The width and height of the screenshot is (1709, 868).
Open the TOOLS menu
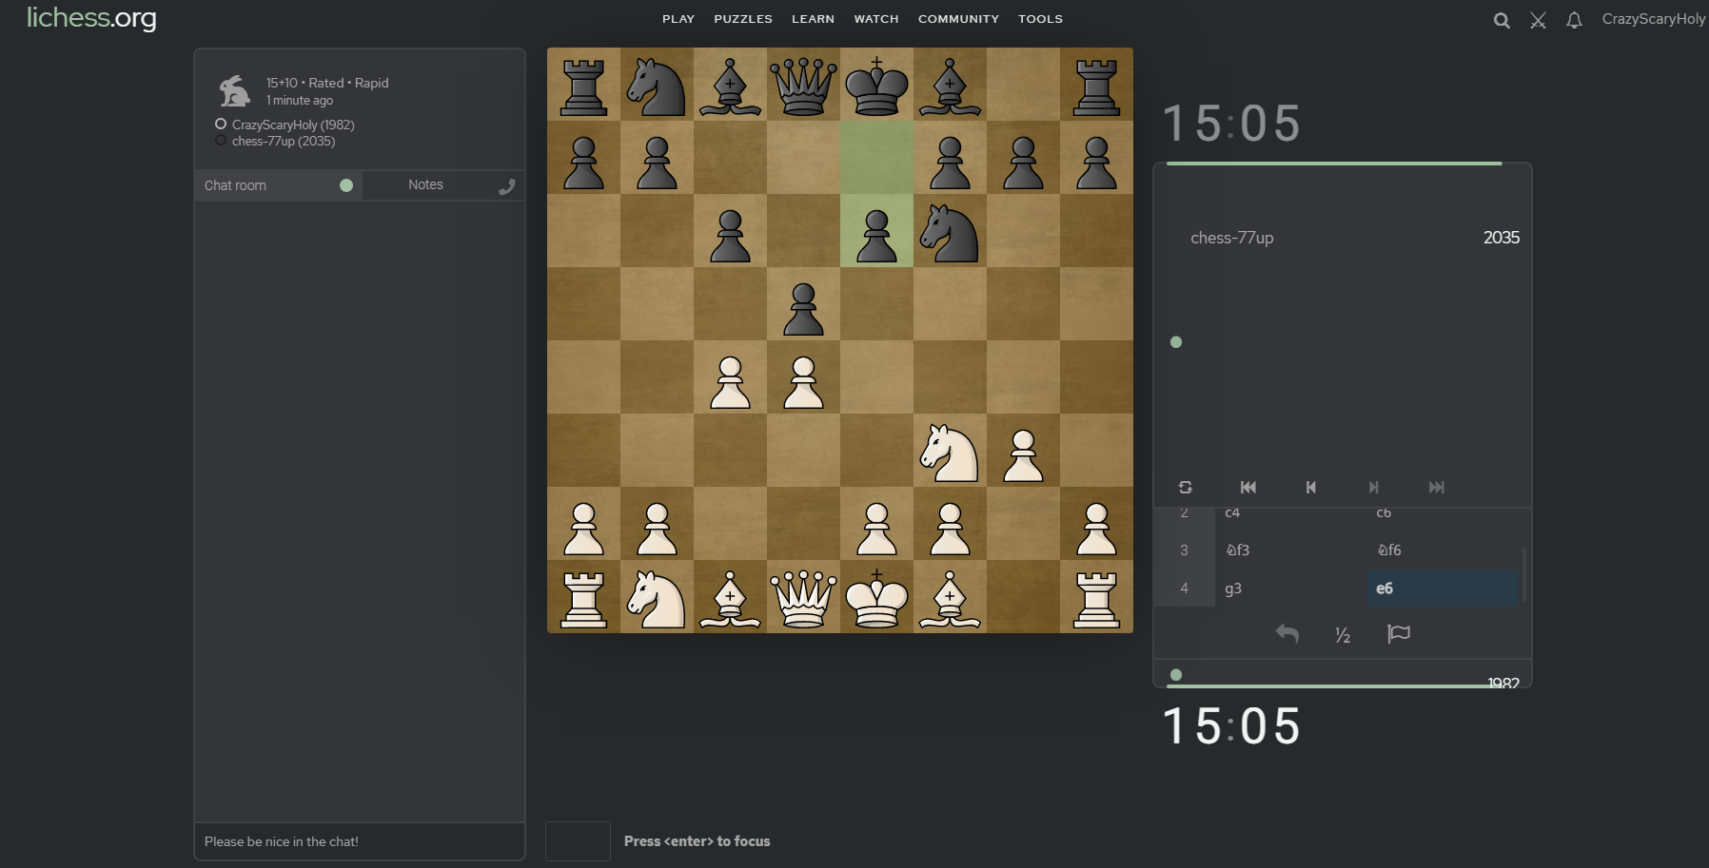[x=1040, y=18]
